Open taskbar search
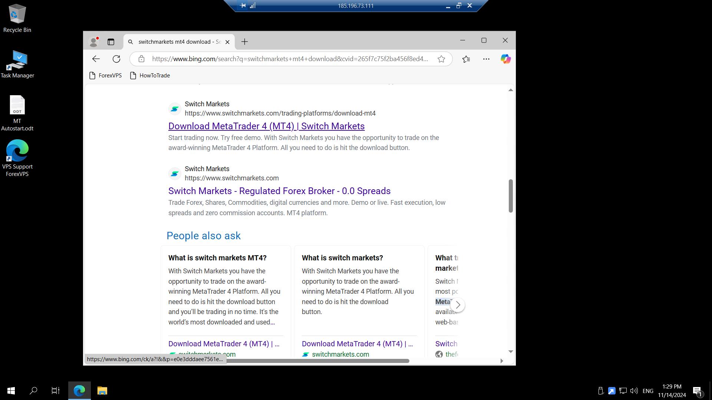This screenshot has height=400, width=712. (33, 391)
